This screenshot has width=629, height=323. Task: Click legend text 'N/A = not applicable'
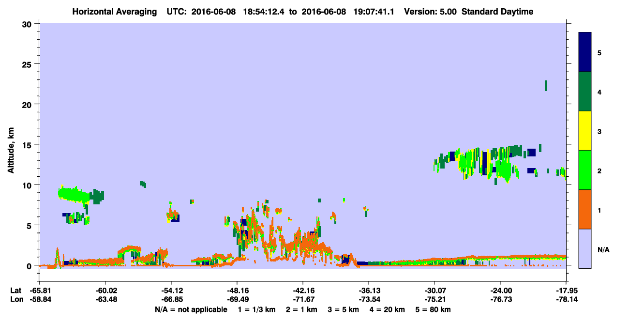(x=191, y=309)
